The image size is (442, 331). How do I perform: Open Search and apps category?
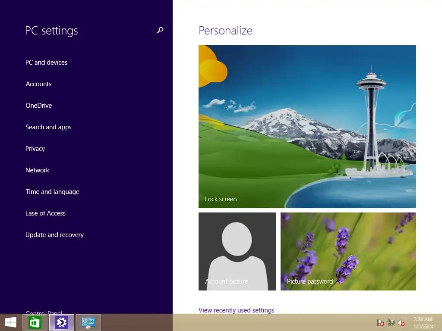[48, 127]
